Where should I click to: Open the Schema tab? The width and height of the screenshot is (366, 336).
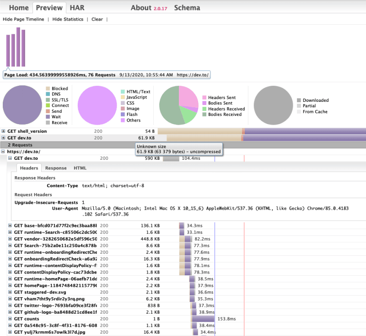click(187, 8)
